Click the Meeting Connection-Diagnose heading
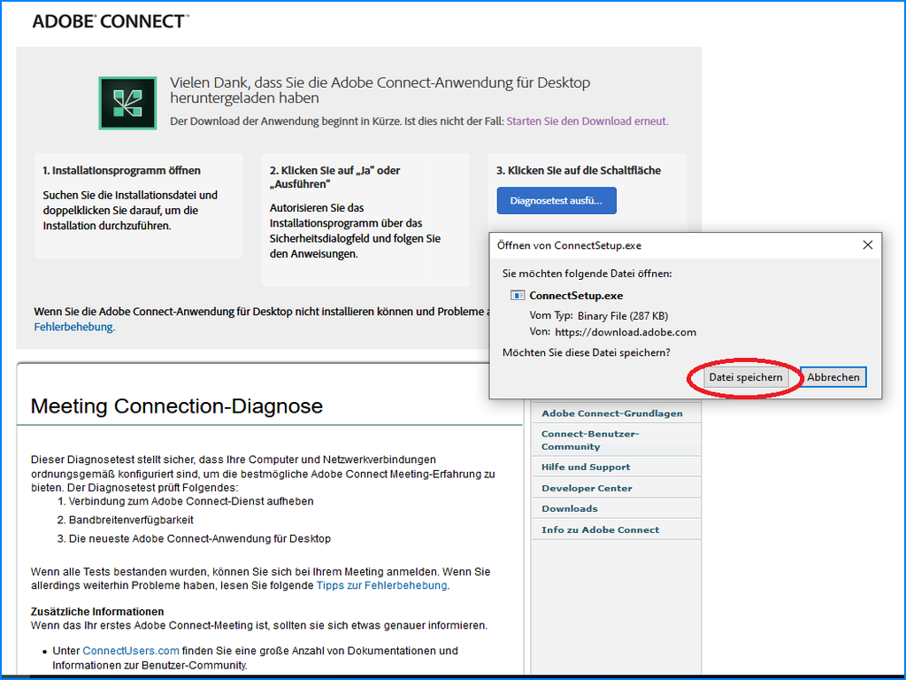 pos(176,406)
